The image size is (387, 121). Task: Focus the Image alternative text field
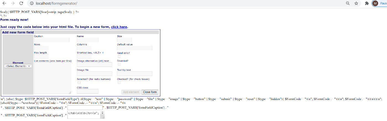tap(95, 64)
